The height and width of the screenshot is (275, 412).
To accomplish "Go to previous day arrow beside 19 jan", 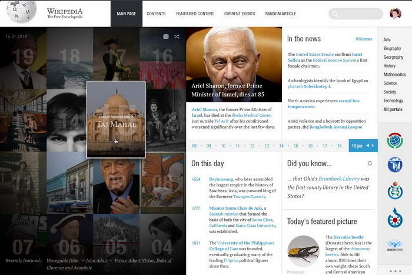I will 368,146.
